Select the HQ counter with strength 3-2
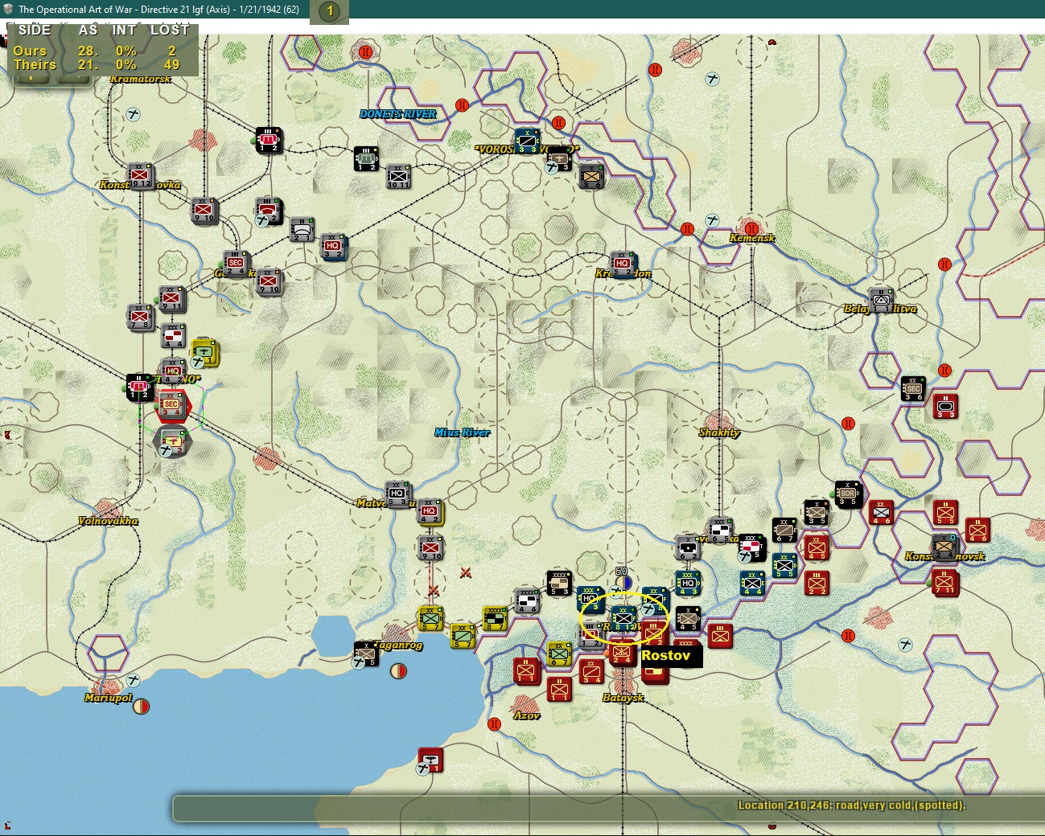 click(333, 246)
